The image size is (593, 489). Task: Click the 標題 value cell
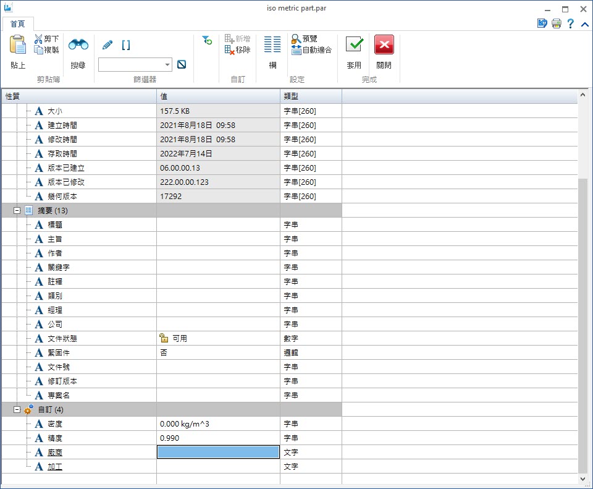(218, 225)
